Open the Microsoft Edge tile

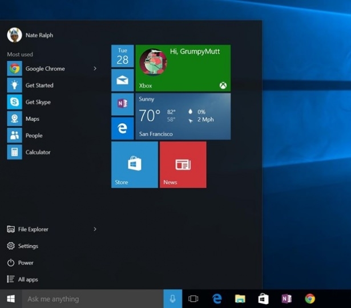point(122,128)
